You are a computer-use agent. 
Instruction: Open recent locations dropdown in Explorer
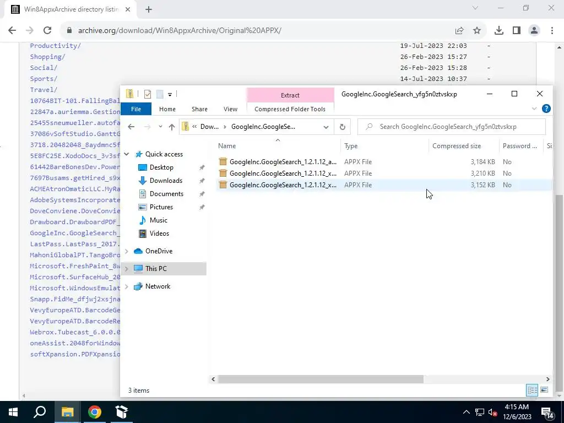coord(160,127)
